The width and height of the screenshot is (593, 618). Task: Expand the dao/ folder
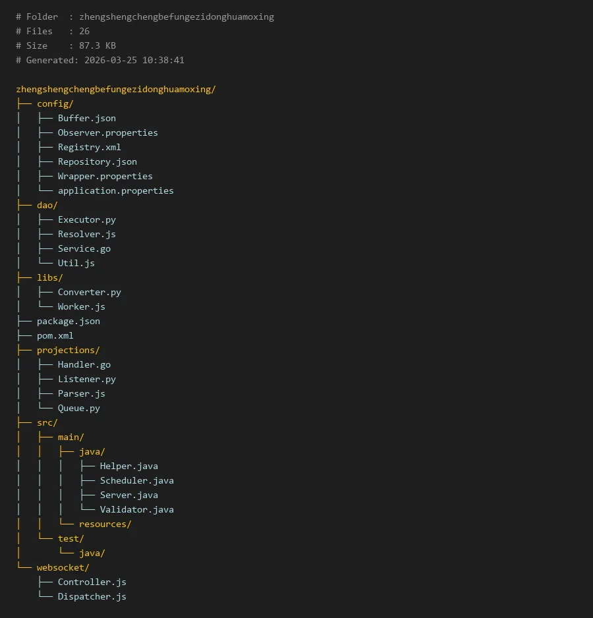pos(47,205)
